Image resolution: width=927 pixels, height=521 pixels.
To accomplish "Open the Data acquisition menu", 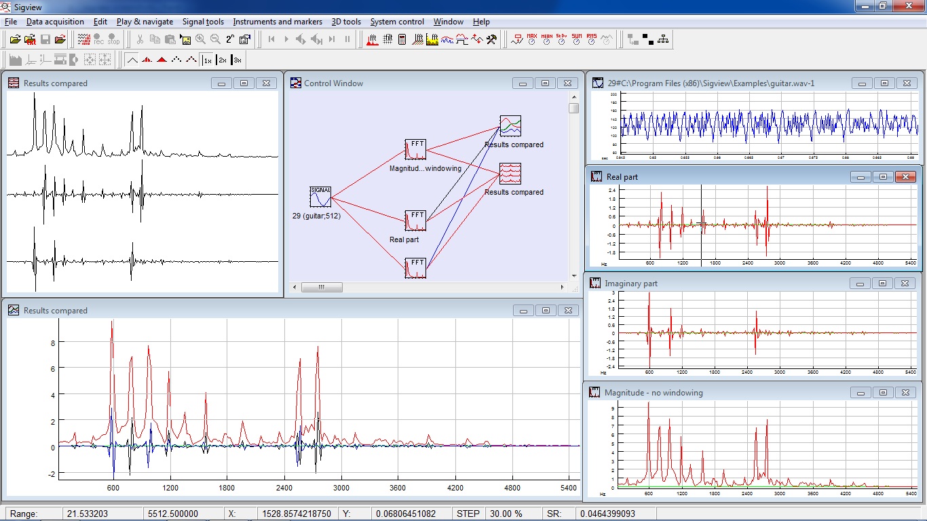I will tap(55, 22).
